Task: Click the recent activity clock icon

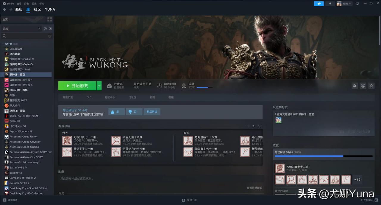Action: pyautogui.click(x=45, y=29)
